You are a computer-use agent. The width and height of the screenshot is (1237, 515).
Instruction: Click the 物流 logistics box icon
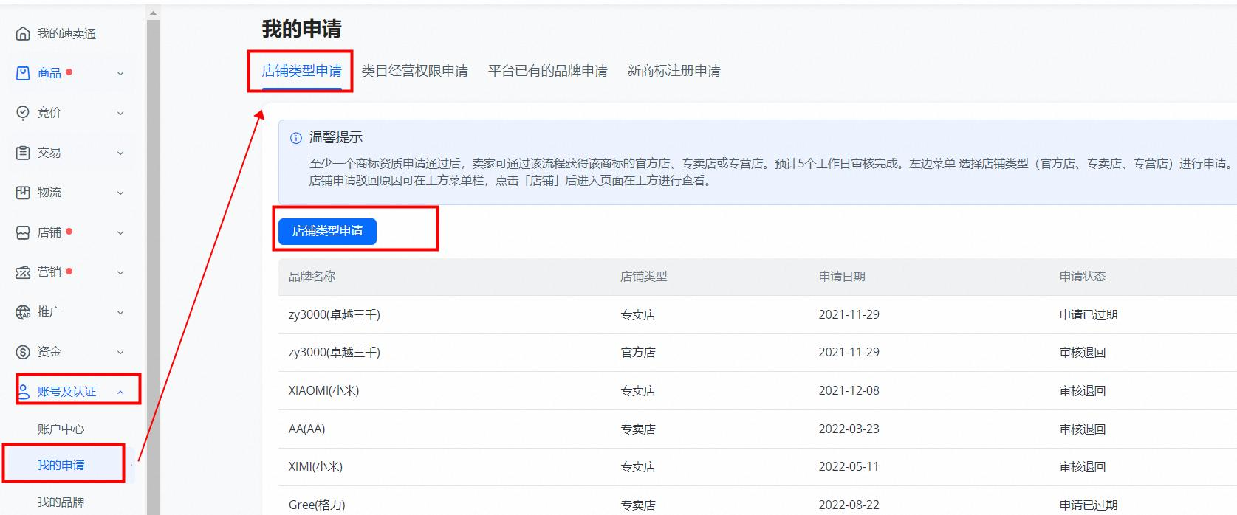[23, 193]
